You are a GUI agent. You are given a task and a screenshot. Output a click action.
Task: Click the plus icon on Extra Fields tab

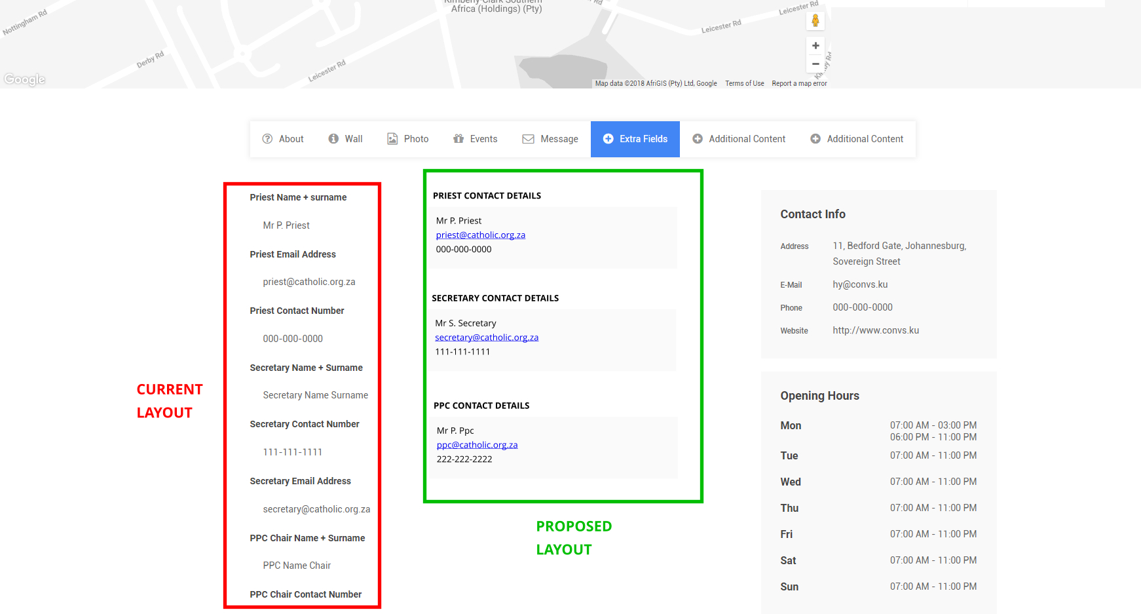click(x=608, y=138)
